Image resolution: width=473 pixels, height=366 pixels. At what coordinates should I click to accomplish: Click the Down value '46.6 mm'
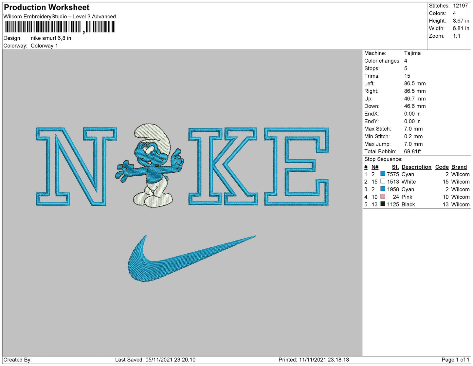pyautogui.click(x=415, y=106)
